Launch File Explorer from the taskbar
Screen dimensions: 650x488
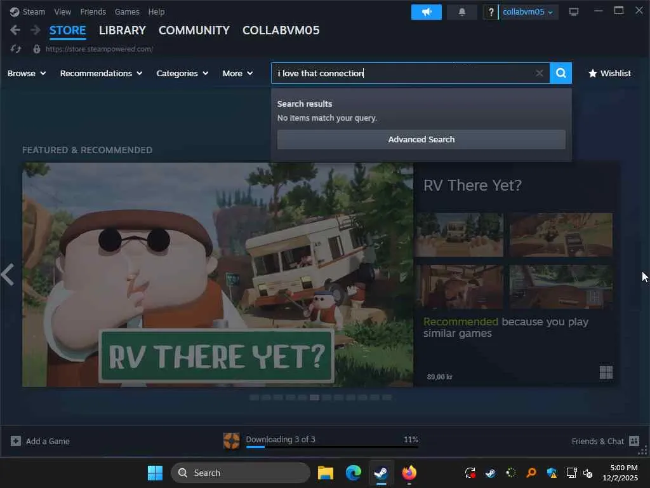pos(326,473)
